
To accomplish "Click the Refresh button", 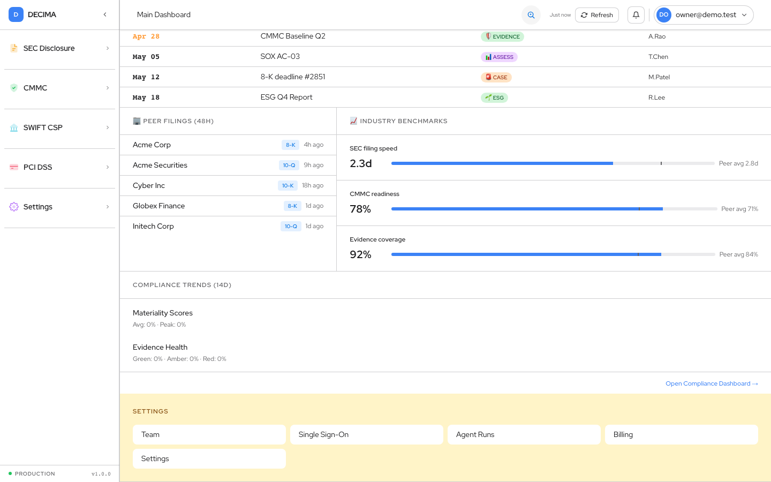I will 597,15.
